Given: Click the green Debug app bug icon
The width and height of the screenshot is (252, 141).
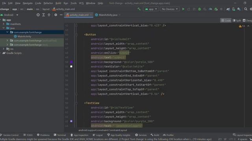Looking at the screenshot, I should (200, 9).
